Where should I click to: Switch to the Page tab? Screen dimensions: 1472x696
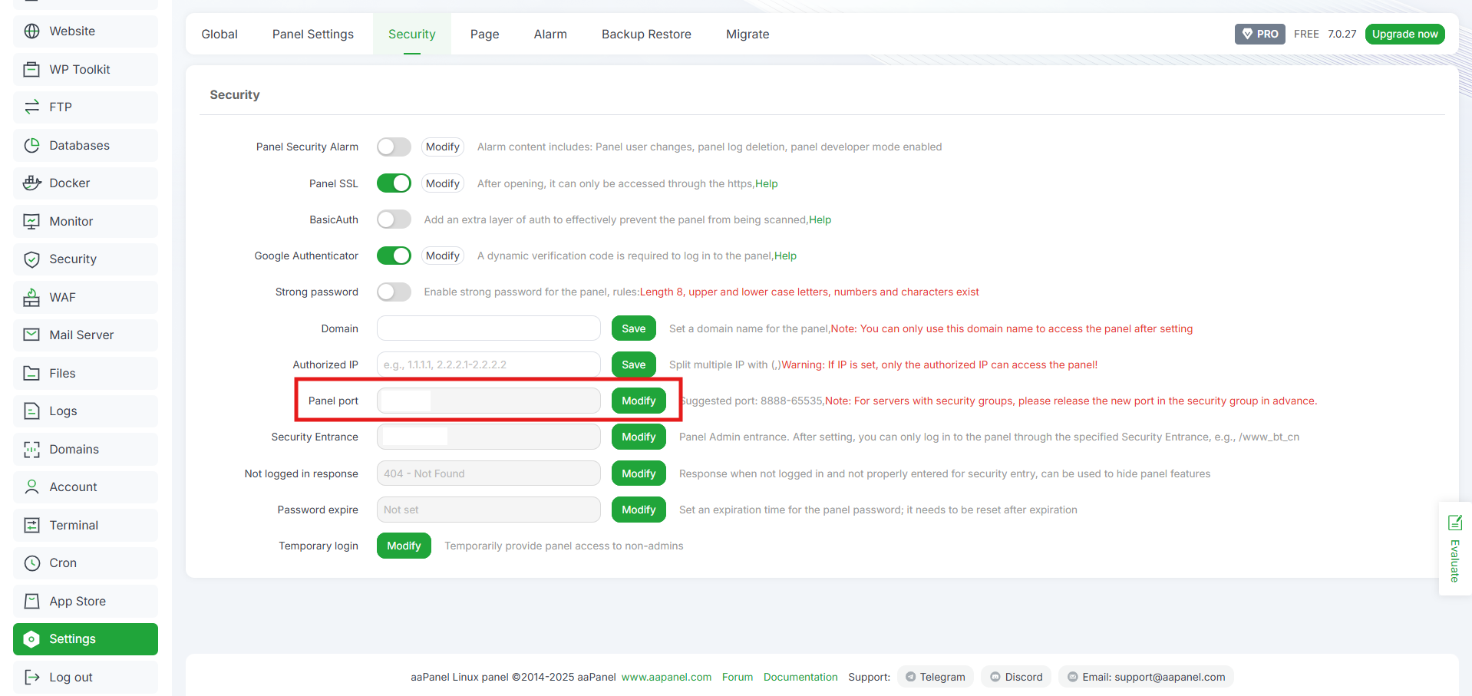485,34
